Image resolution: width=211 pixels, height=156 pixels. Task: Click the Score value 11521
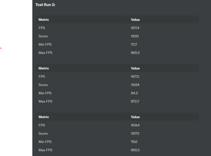pyautogui.click(x=135, y=36)
